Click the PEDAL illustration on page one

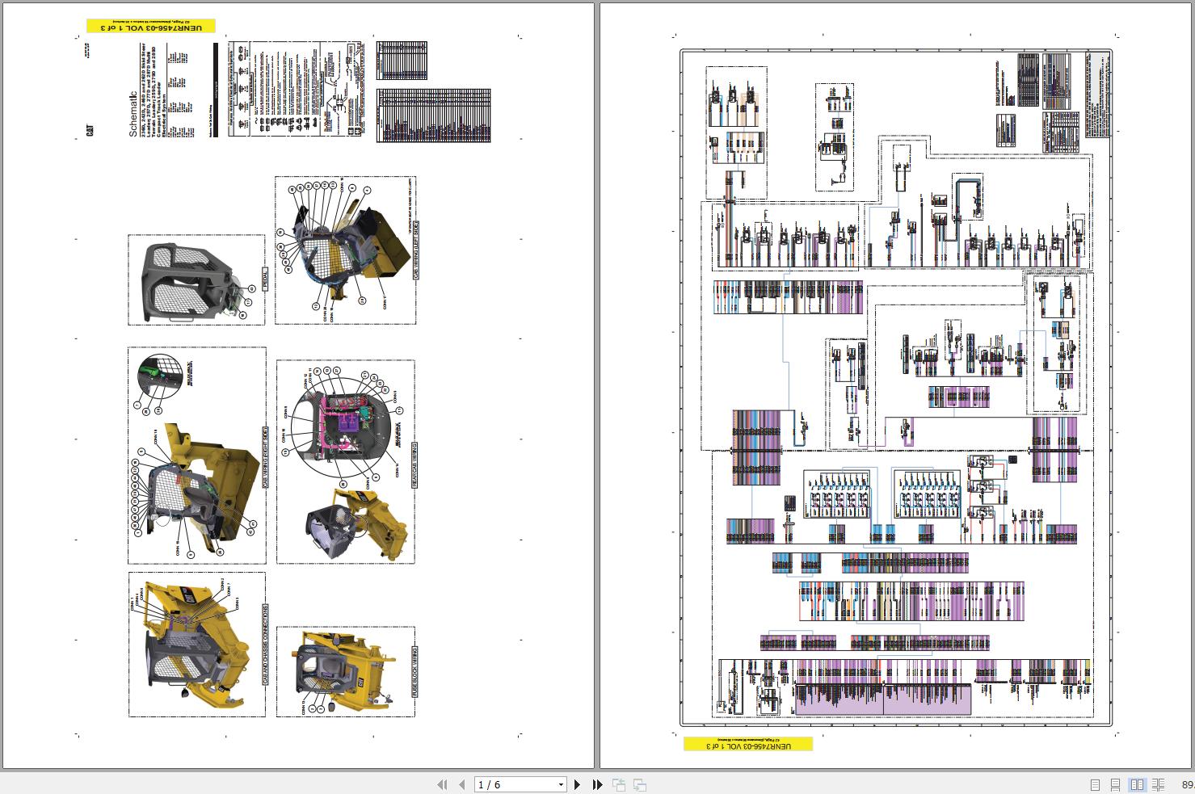(196, 280)
